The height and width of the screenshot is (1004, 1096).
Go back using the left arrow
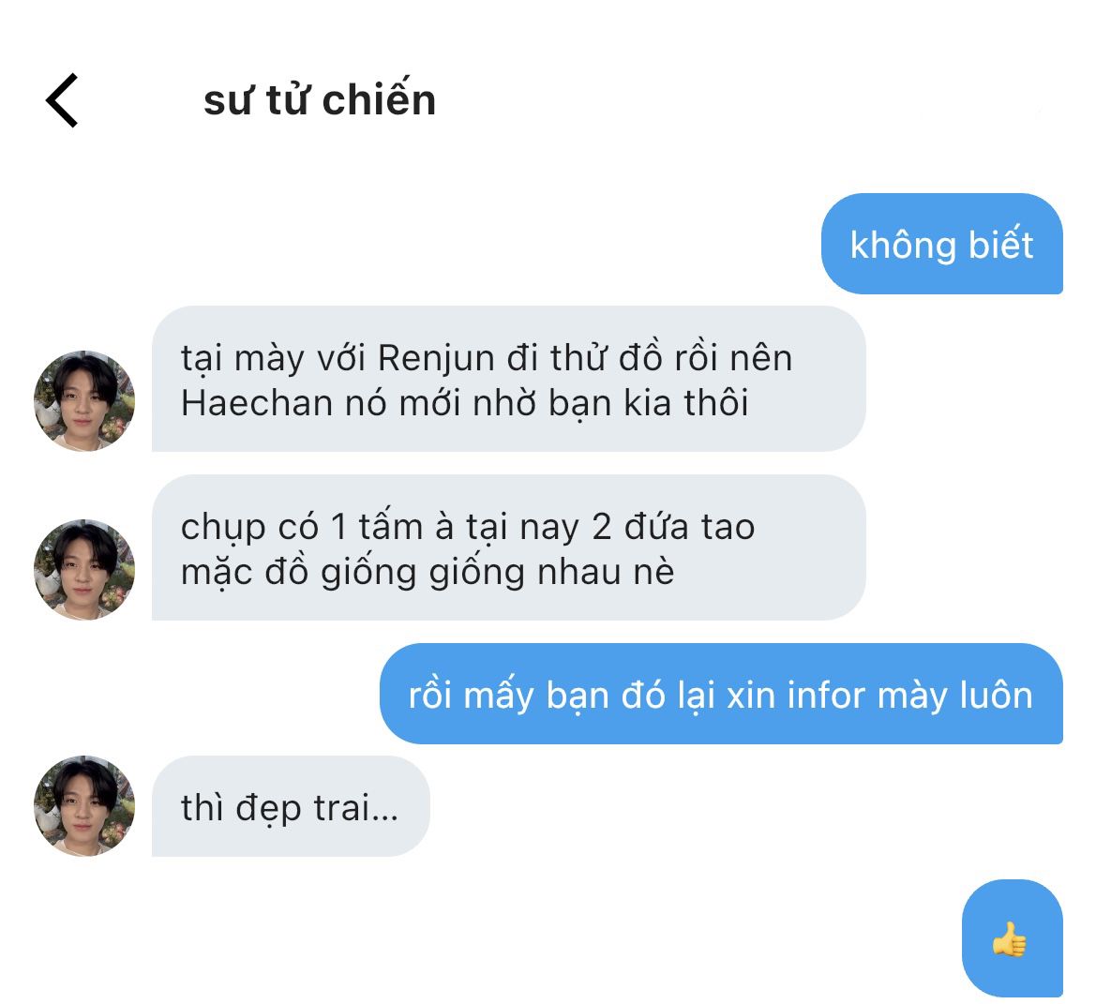click(62, 100)
